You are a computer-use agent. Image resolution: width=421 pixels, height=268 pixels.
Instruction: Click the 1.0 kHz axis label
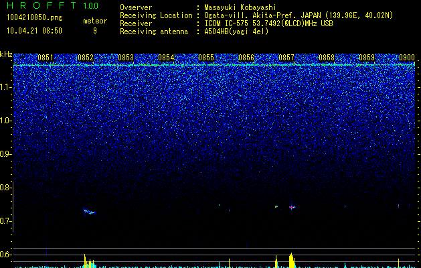tap(6, 121)
